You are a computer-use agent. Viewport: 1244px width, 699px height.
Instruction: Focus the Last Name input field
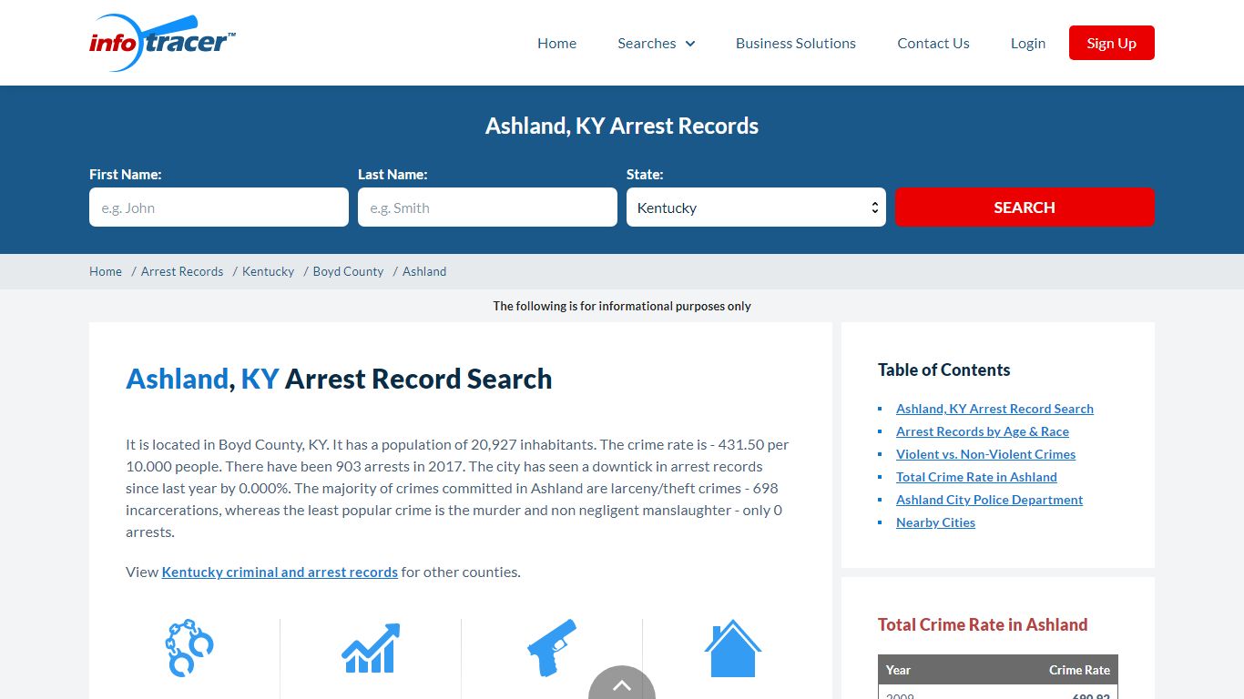tap(487, 208)
